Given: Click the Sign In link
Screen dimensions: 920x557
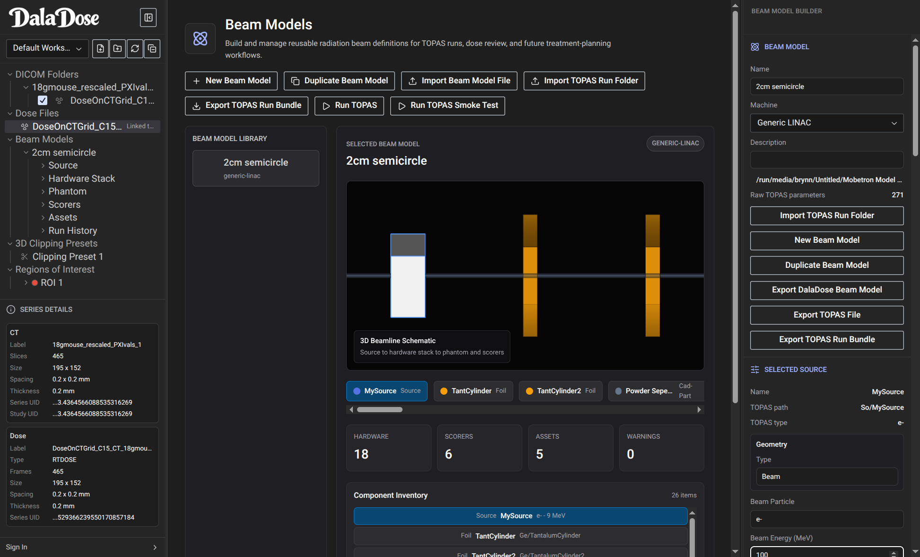Looking at the screenshot, I should point(17,548).
